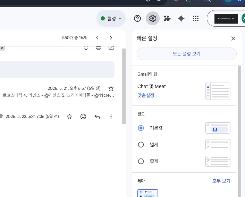Click the compact density preview thumbnail

click(218, 161)
